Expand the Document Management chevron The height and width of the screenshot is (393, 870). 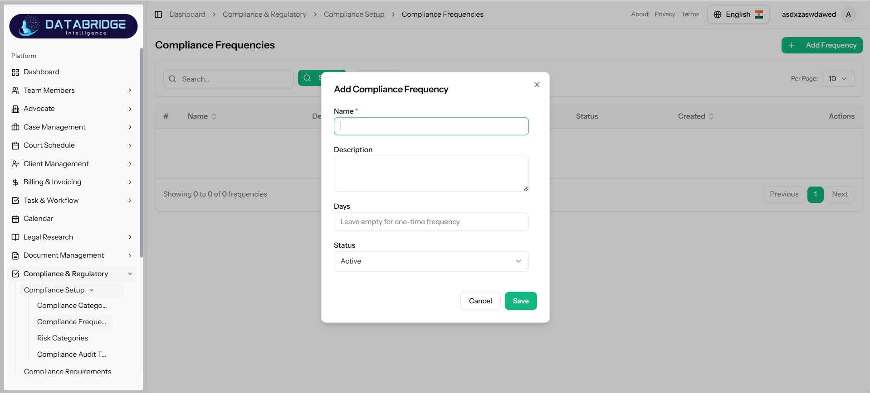click(130, 256)
